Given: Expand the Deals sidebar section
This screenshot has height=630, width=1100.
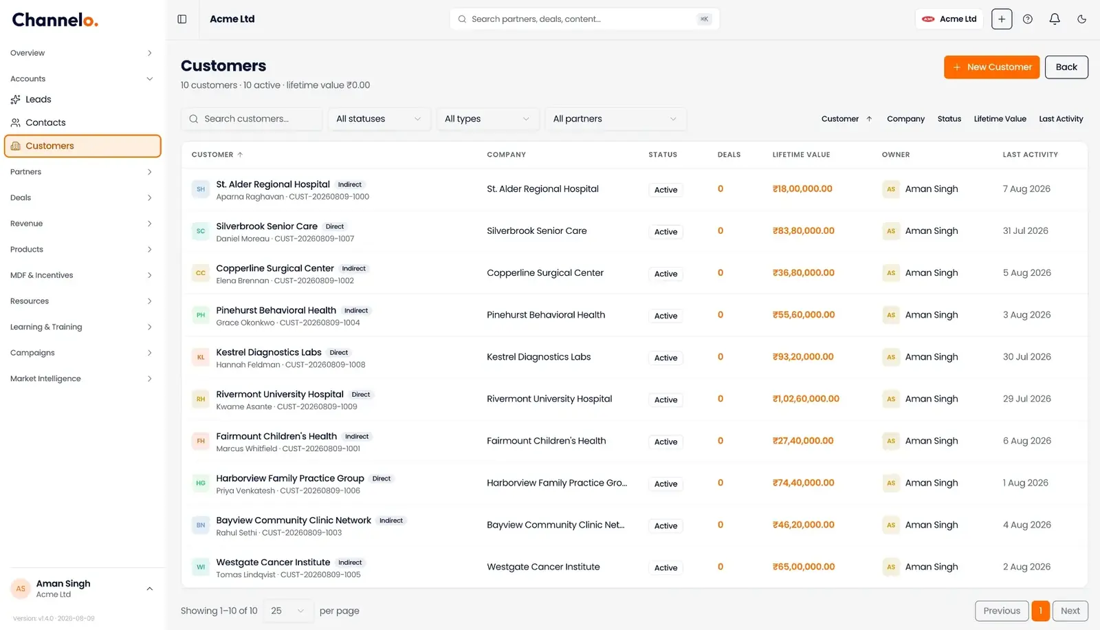Looking at the screenshot, I should click(x=82, y=198).
